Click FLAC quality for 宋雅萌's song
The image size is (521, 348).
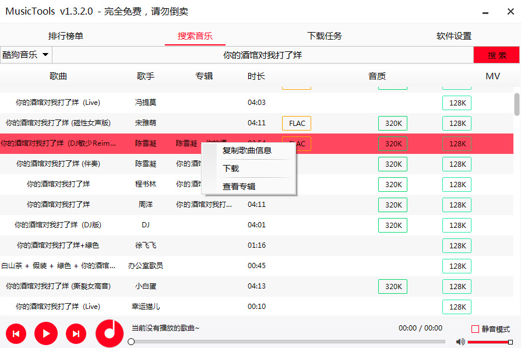coord(297,123)
